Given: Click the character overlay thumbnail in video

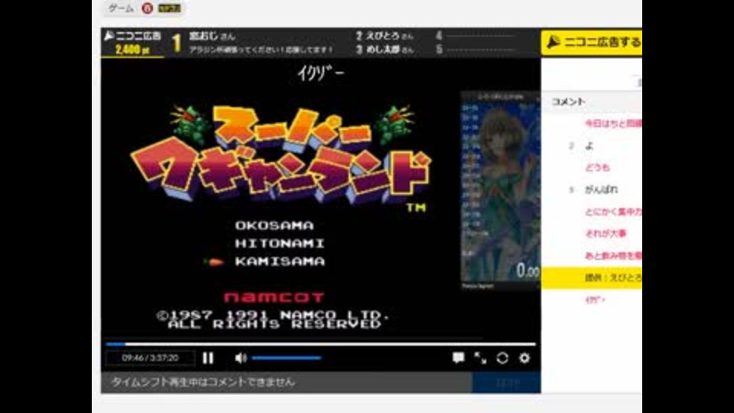Looking at the screenshot, I should [x=500, y=190].
